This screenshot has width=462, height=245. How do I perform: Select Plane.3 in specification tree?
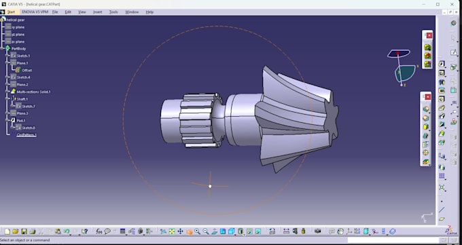point(22,113)
